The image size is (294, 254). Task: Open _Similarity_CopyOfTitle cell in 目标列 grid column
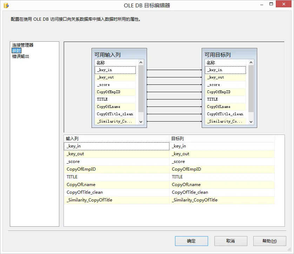tap(222, 200)
